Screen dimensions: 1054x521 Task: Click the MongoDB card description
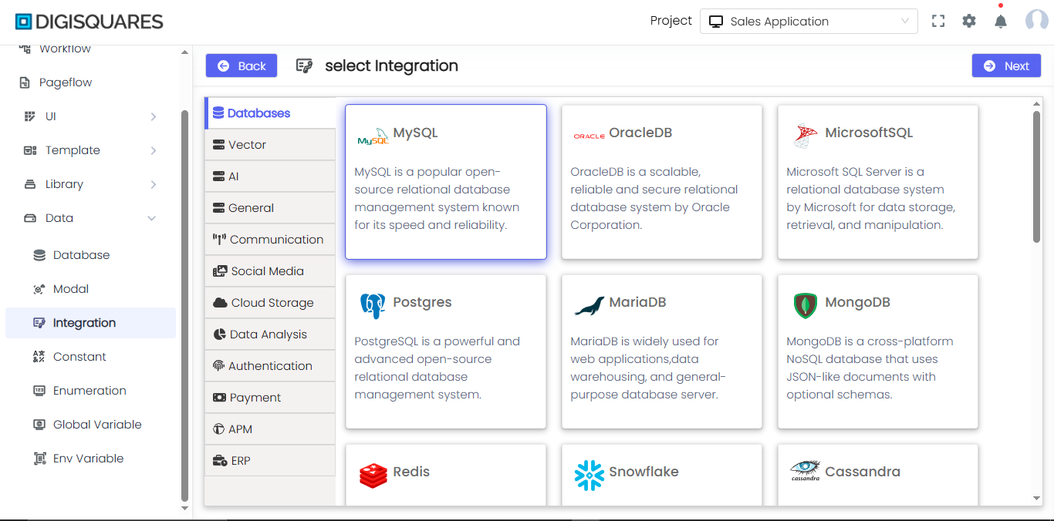click(870, 368)
